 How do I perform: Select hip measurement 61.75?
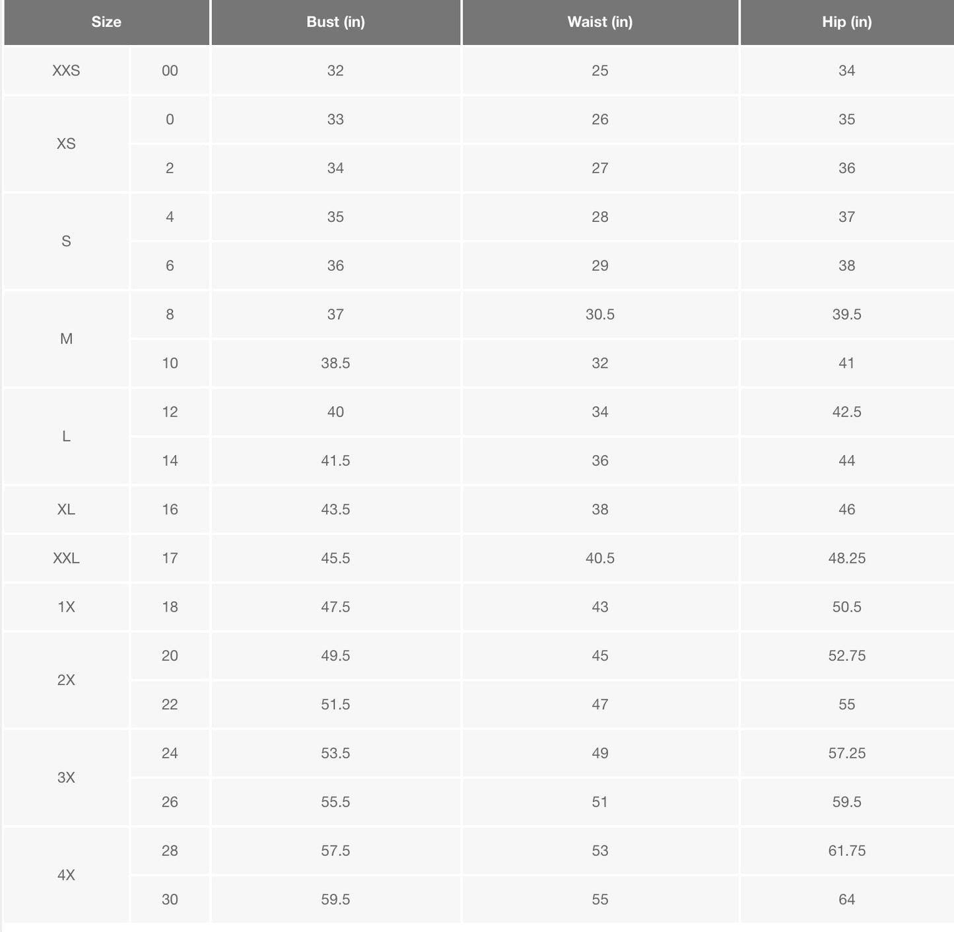pos(846,851)
